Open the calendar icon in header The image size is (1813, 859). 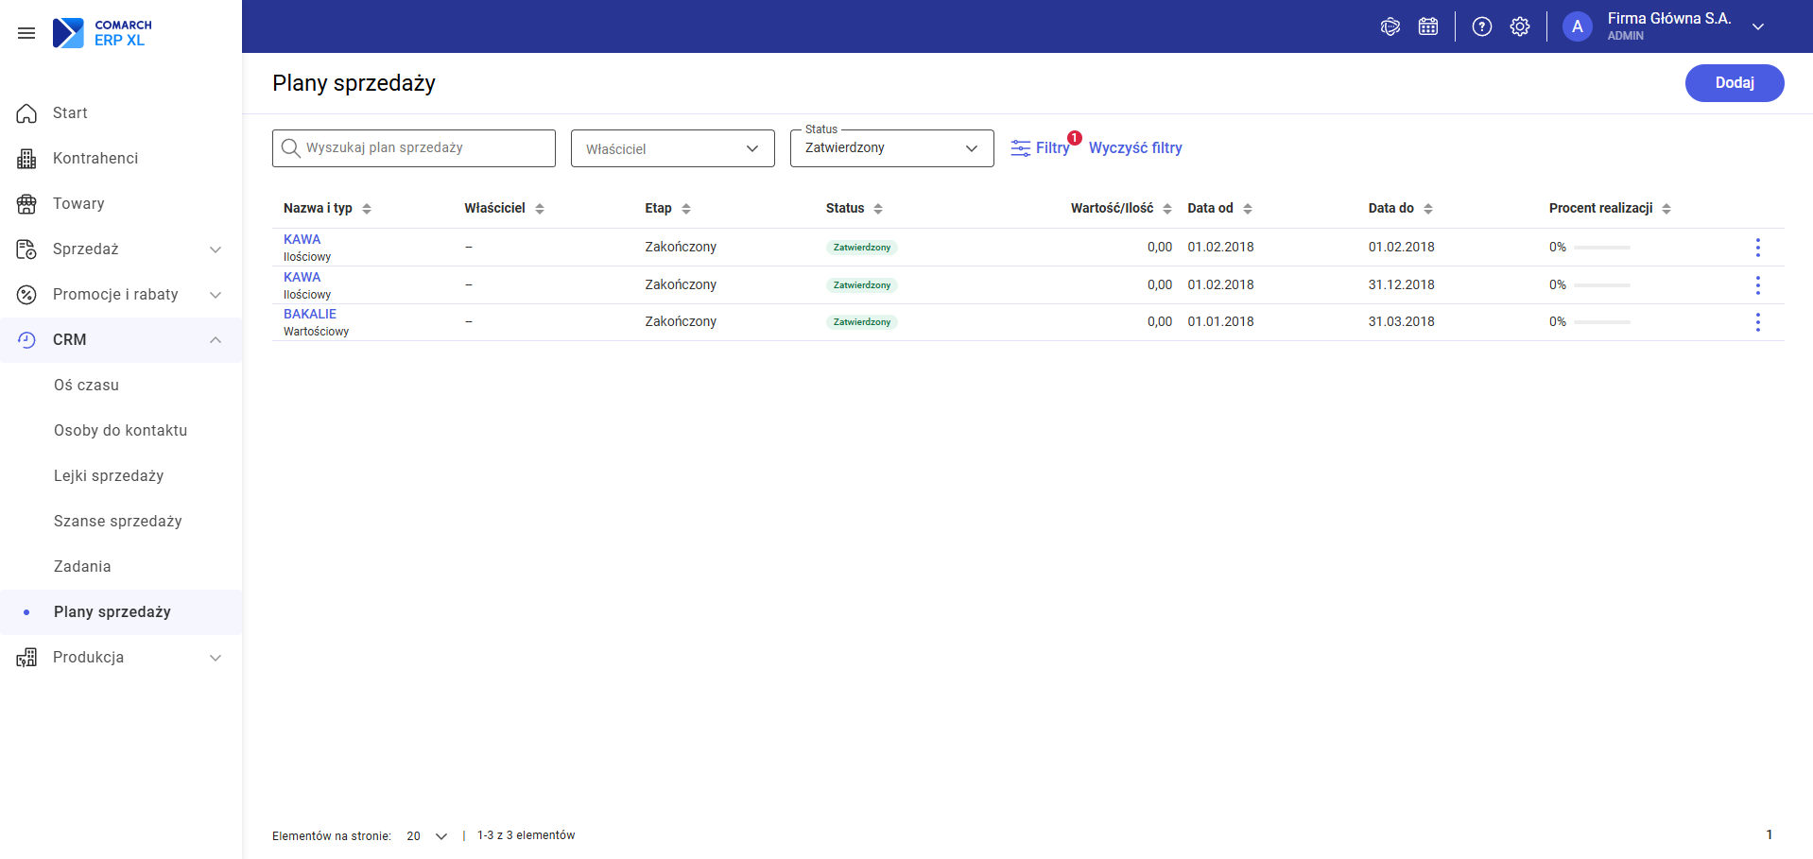pyautogui.click(x=1428, y=26)
